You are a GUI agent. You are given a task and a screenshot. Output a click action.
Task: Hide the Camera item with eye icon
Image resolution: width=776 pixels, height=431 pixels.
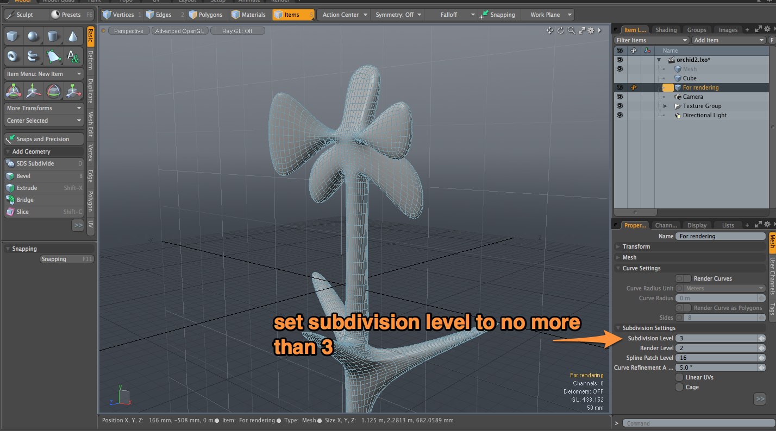coord(619,97)
